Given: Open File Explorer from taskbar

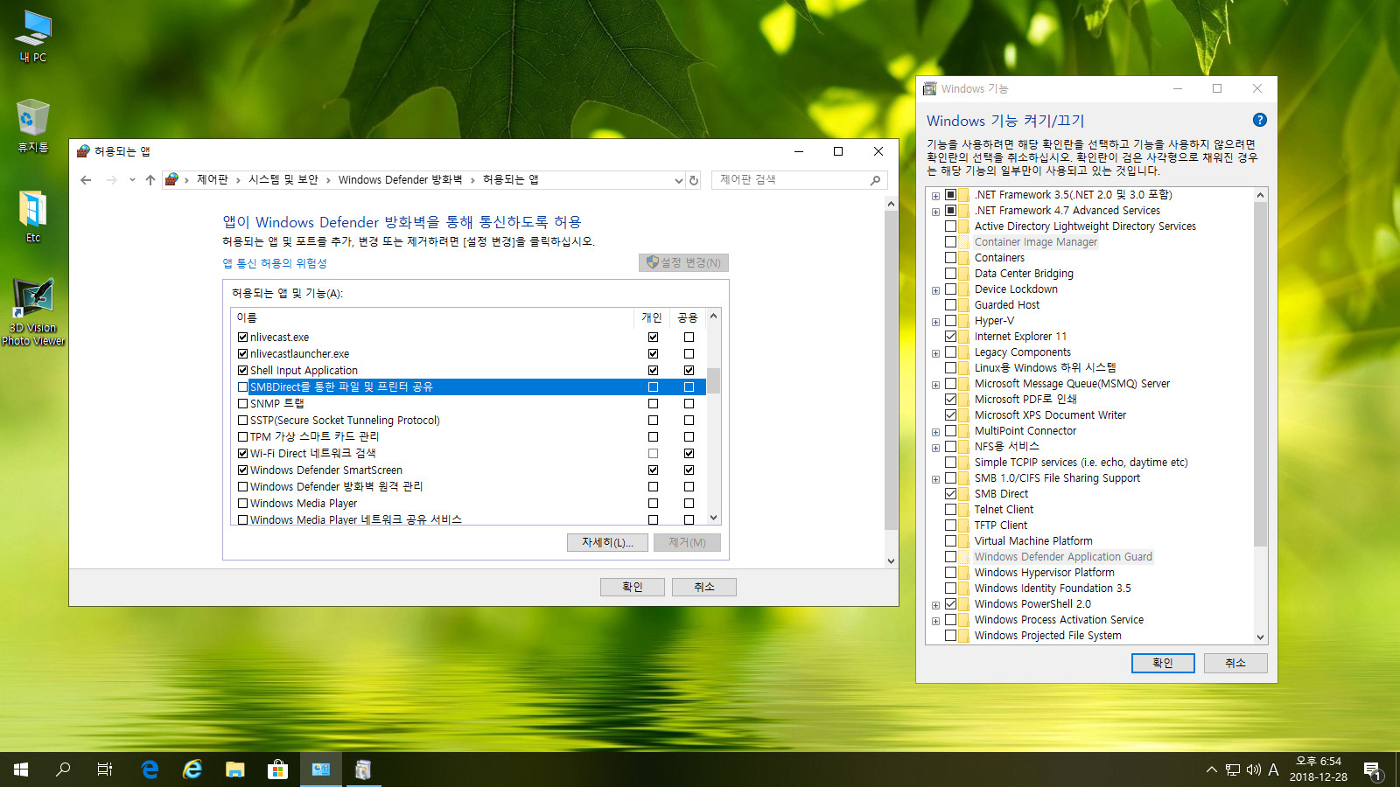Looking at the screenshot, I should tap(234, 770).
